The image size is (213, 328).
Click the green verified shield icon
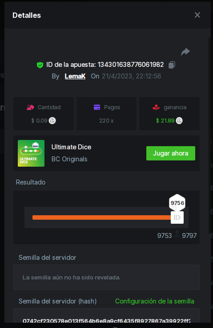[x=40, y=65]
